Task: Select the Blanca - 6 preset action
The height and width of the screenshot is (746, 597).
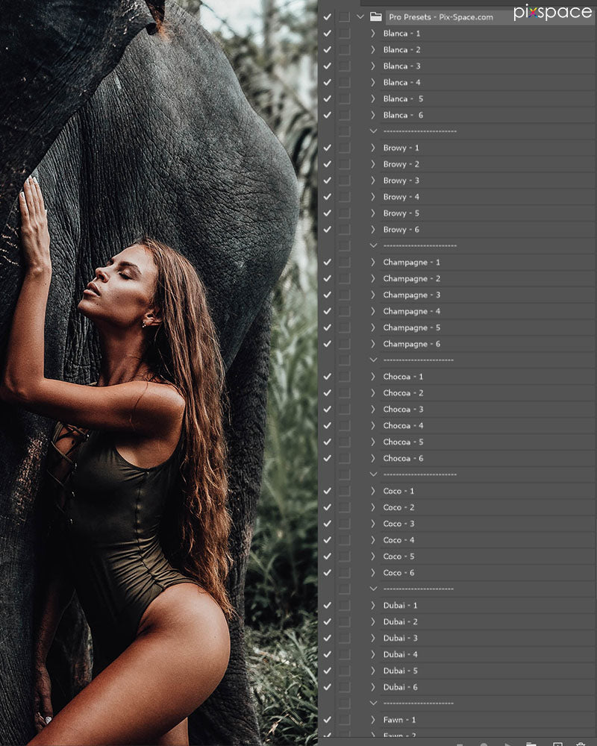Action: click(x=403, y=115)
